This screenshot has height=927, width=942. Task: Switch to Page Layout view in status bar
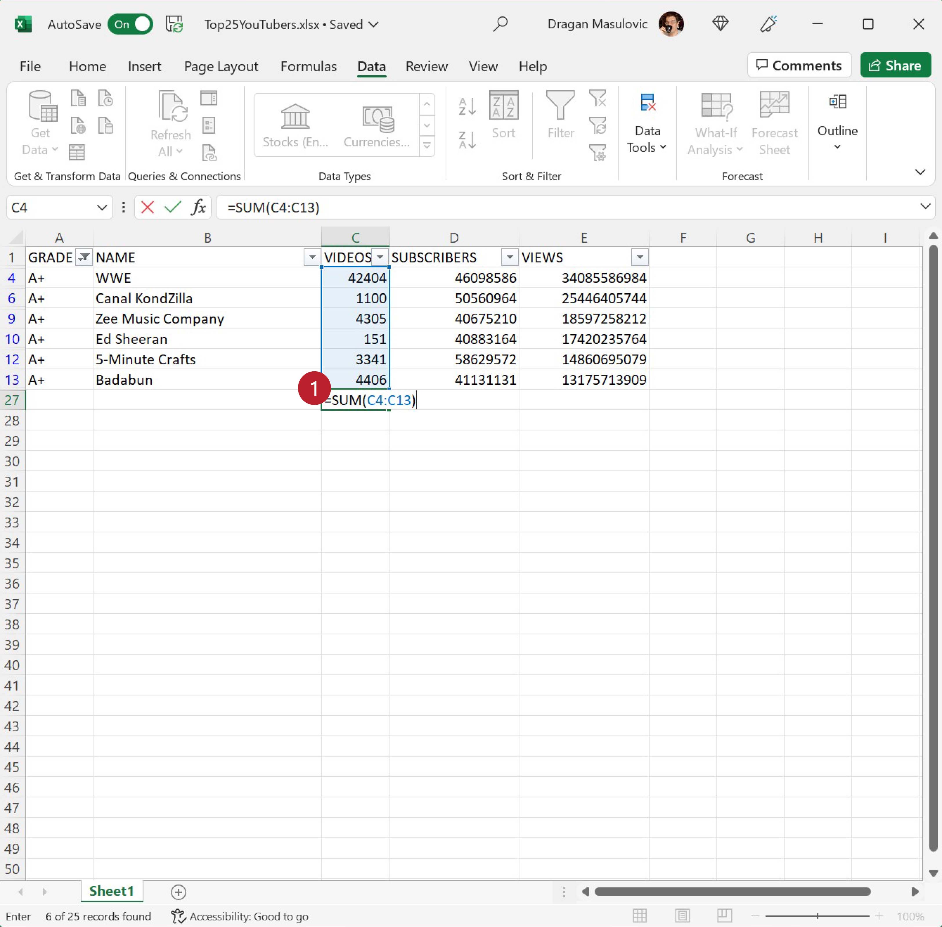[682, 916]
